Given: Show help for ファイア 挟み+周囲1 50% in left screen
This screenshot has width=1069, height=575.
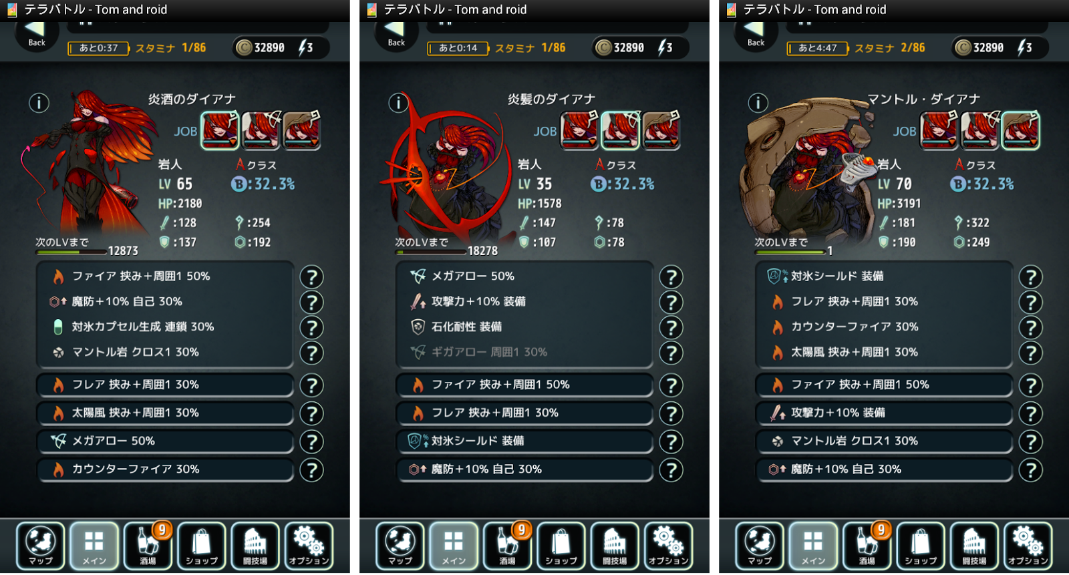Looking at the screenshot, I should (311, 277).
